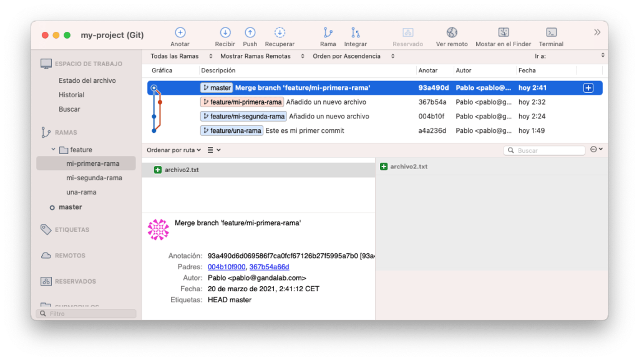Create a branch with the Rama icon
The width and height of the screenshot is (639, 361).
point(328,32)
